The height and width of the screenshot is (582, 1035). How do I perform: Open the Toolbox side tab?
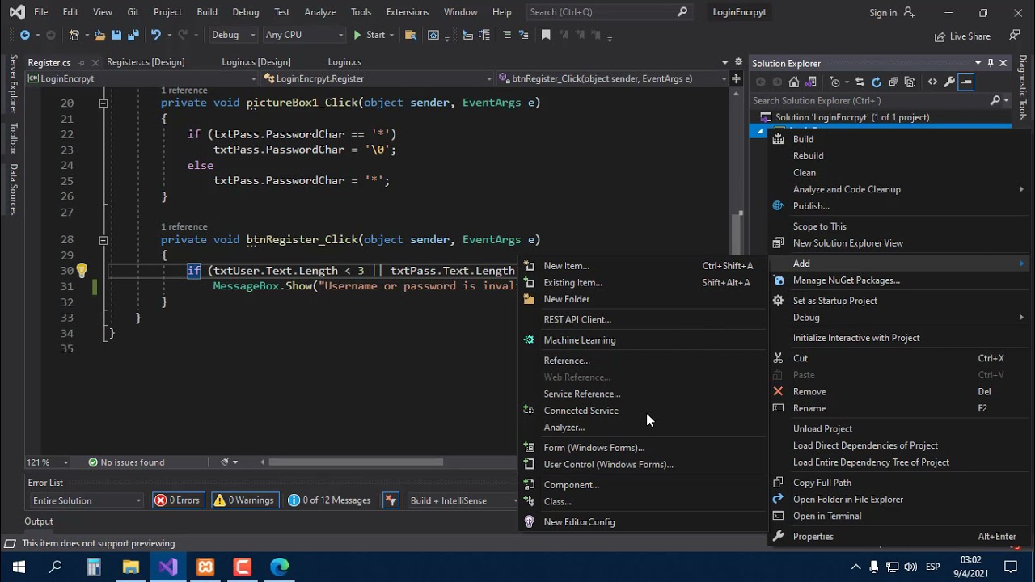(13, 138)
